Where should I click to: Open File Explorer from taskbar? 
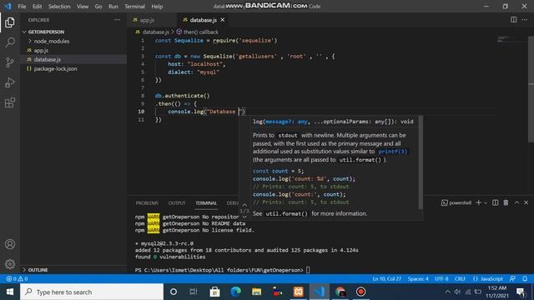click(256, 292)
